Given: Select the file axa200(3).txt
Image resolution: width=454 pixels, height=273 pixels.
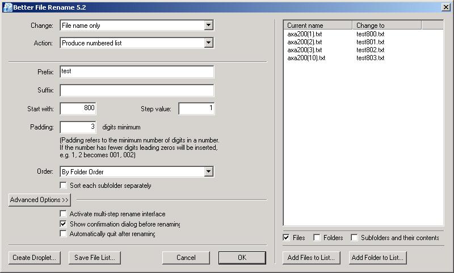Looking at the screenshot, I should point(305,50).
